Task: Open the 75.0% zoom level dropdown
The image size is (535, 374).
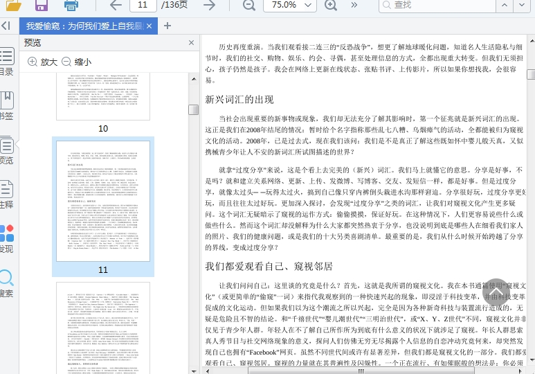Action: tap(291, 5)
